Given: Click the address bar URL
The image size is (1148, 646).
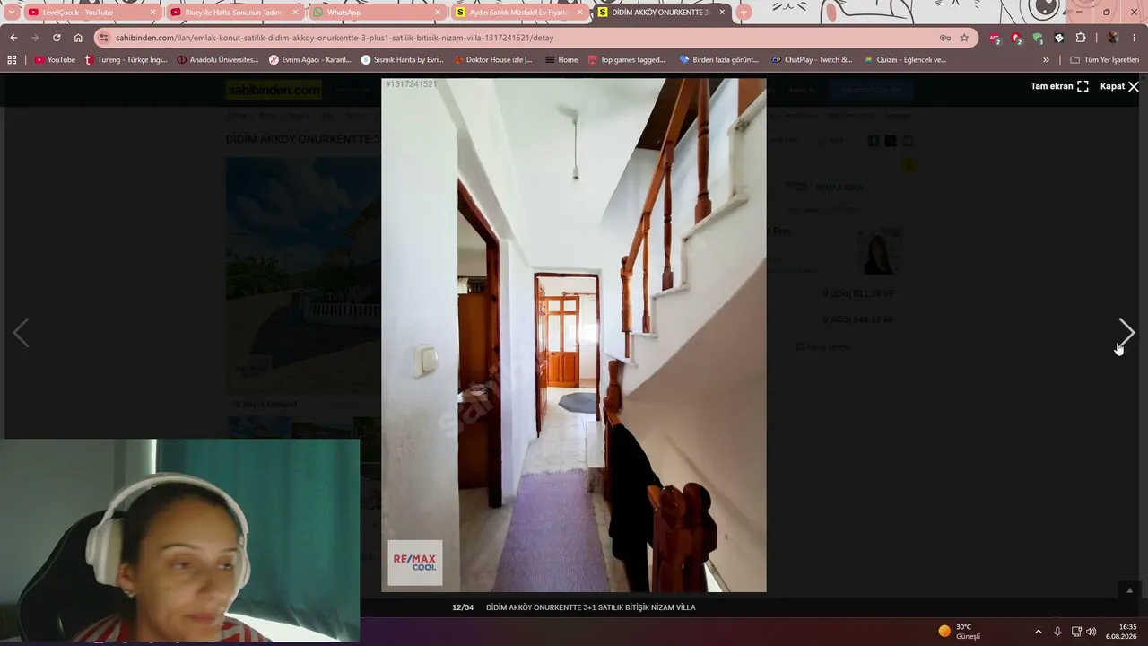Looking at the screenshot, I should (x=335, y=38).
